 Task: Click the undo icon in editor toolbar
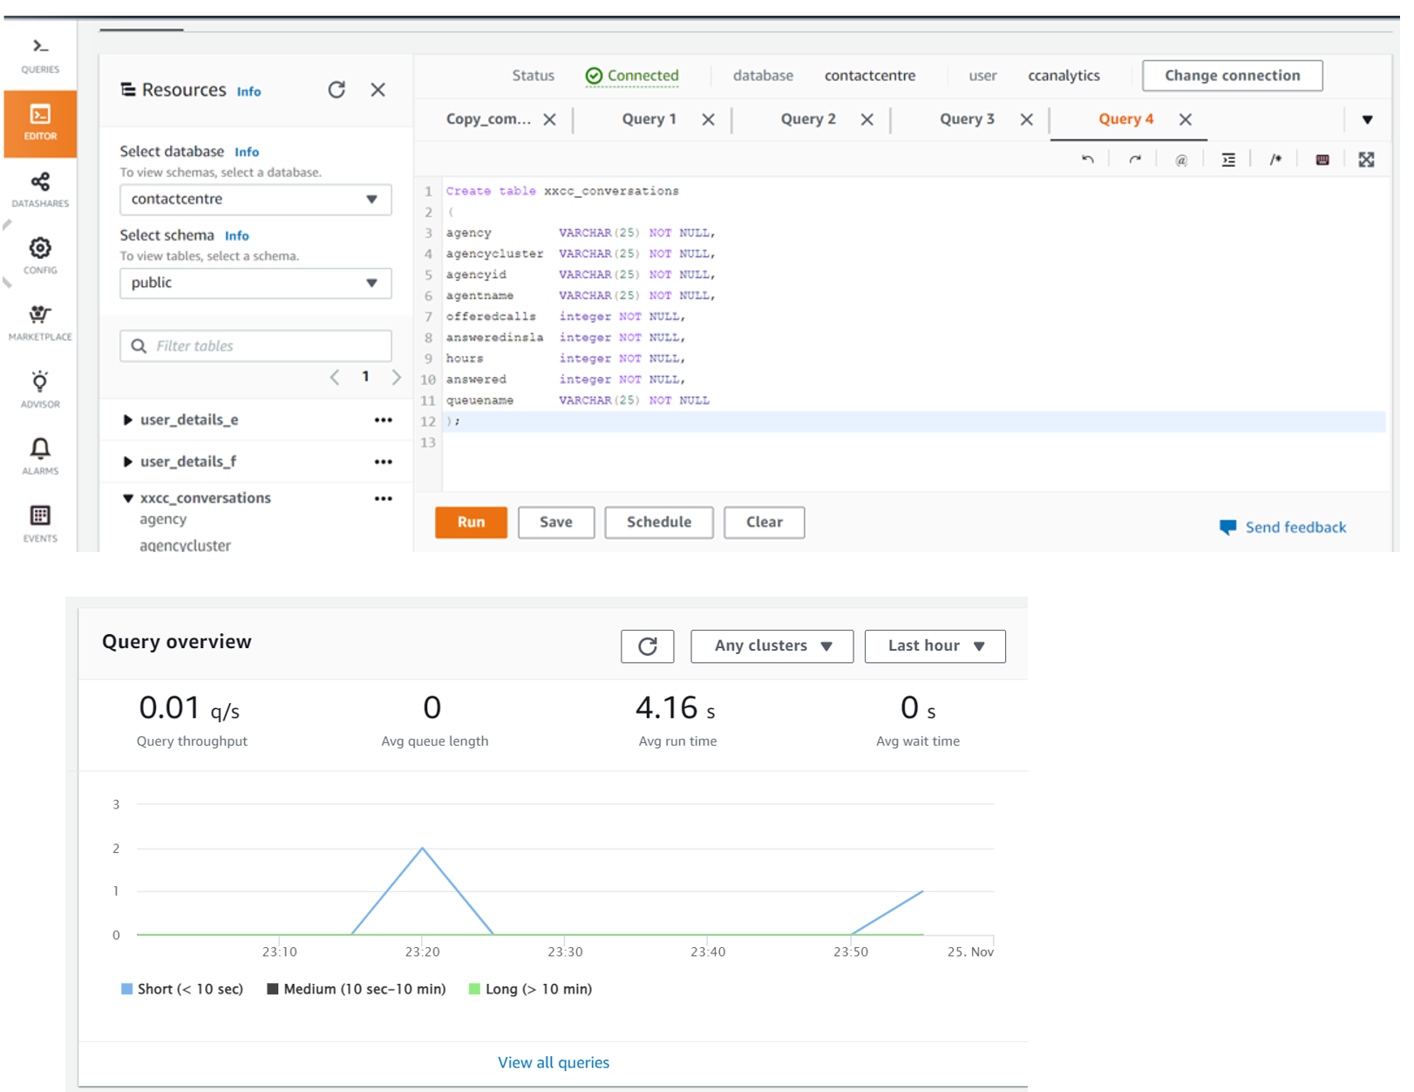tap(1087, 160)
